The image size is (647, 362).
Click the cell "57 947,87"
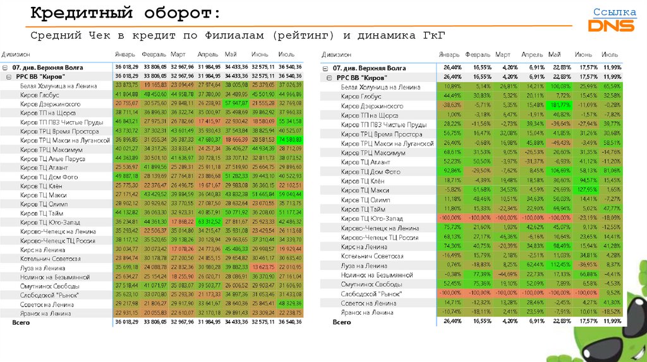coord(236,104)
